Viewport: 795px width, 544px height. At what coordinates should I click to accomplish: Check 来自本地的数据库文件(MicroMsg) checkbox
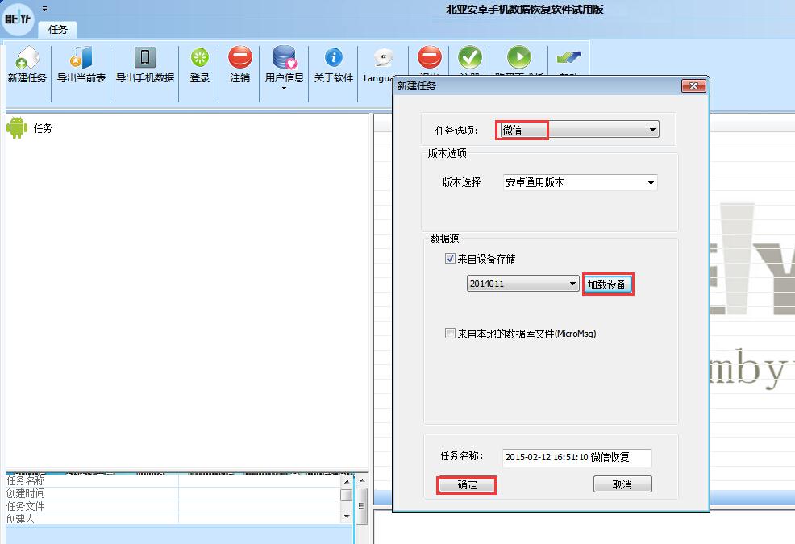click(450, 334)
